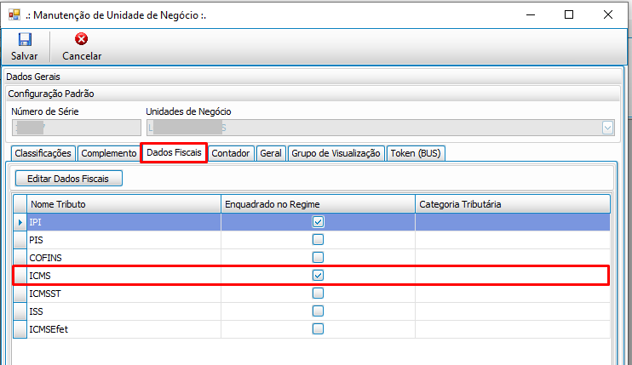Click the application icon in title bar
Viewport: 632px width, 365px height.
(14, 15)
